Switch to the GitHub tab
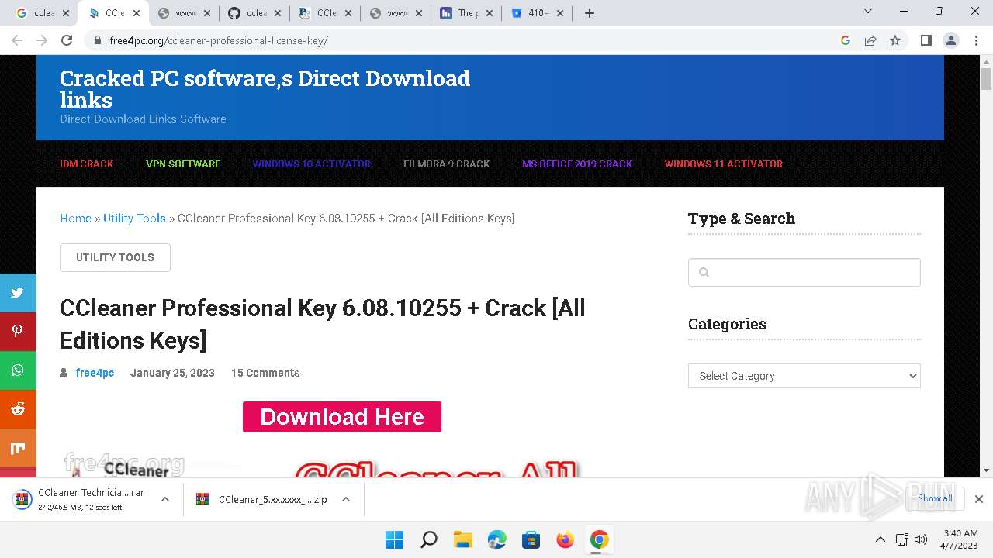This screenshot has height=558, width=993. click(x=255, y=13)
